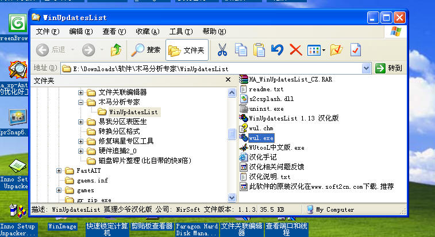Screen dimensions: 435x237
Task: Expand the games folder node
Action: [x=59, y=191]
